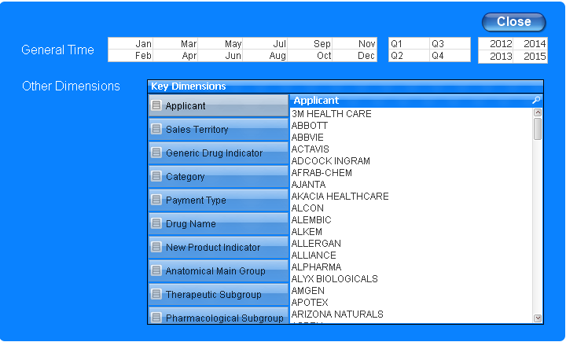Select ABBOTT in the applicant list
Image resolution: width=566 pixels, height=342 pixels.
(x=411, y=126)
